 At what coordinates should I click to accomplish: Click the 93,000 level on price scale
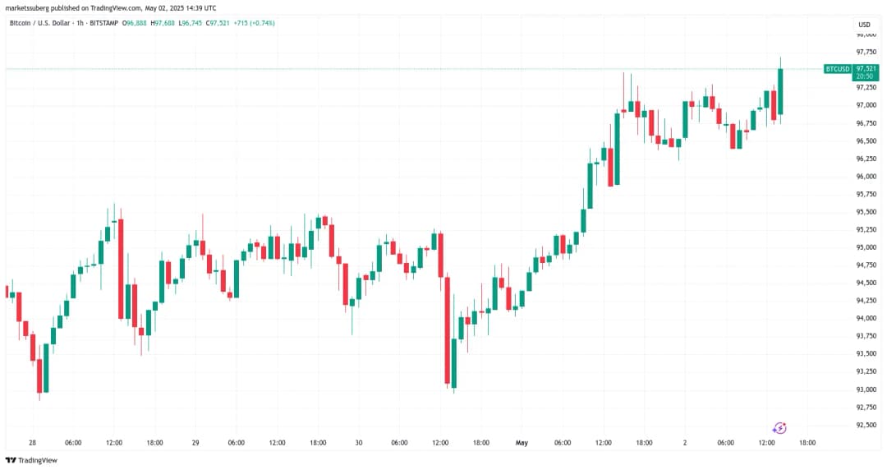coord(865,389)
